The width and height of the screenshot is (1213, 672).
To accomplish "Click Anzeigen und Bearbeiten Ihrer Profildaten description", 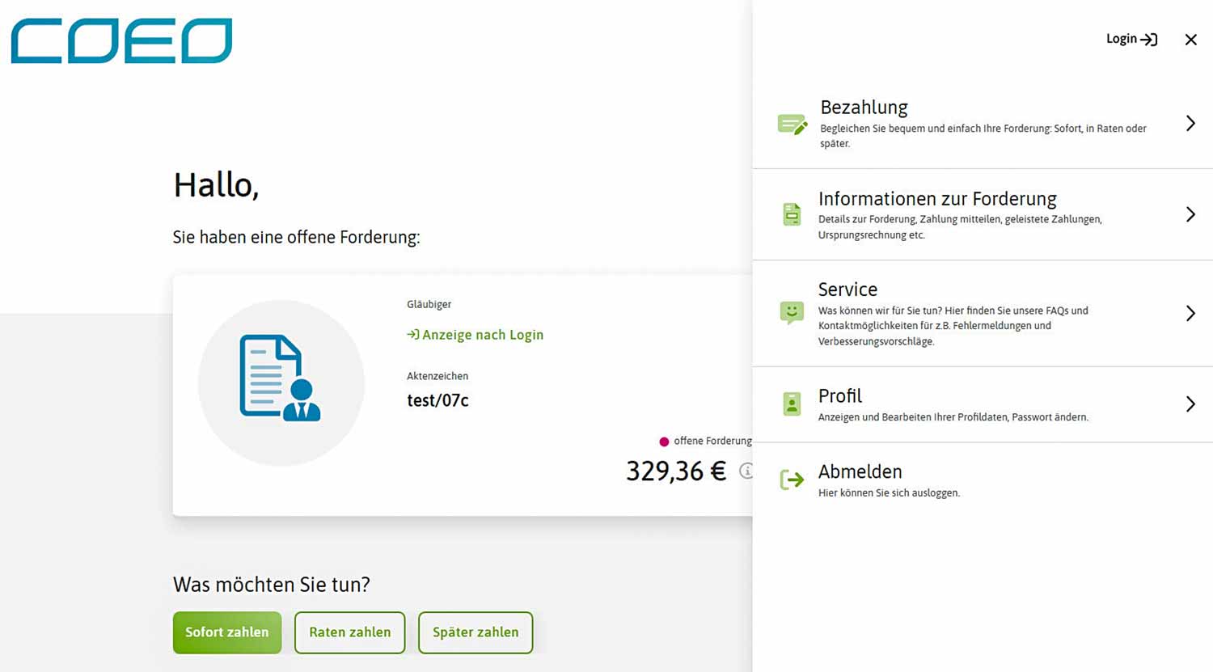I will 953,417.
